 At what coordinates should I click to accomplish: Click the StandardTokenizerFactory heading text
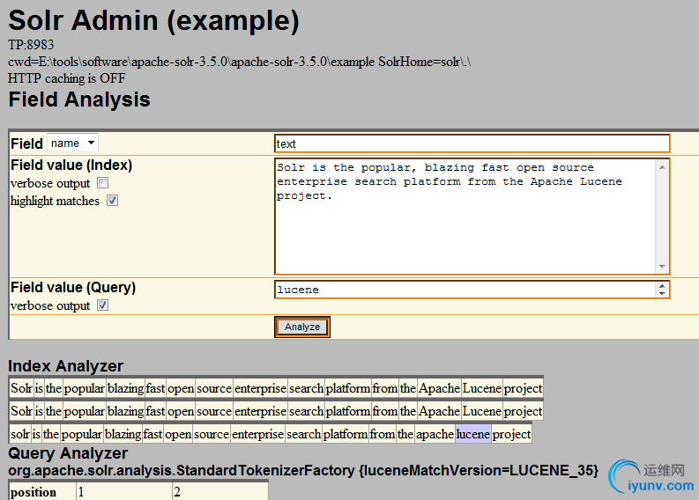point(303,471)
